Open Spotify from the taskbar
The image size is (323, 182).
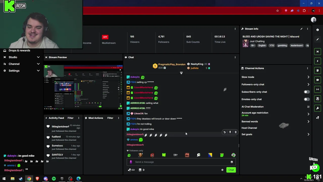pos(54,179)
